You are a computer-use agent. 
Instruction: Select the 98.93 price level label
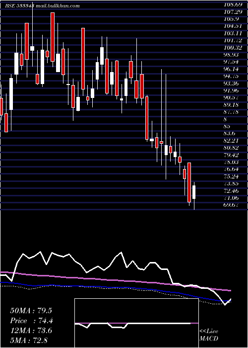click(231, 55)
